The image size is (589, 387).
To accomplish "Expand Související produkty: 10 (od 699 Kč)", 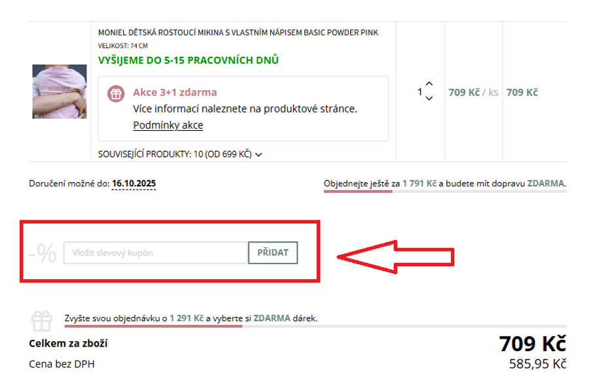I will point(180,154).
